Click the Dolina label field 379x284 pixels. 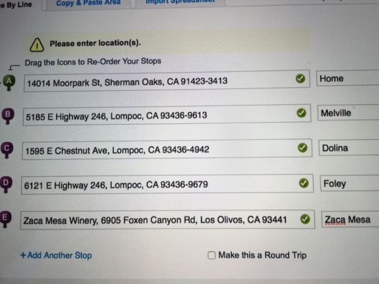point(349,148)
